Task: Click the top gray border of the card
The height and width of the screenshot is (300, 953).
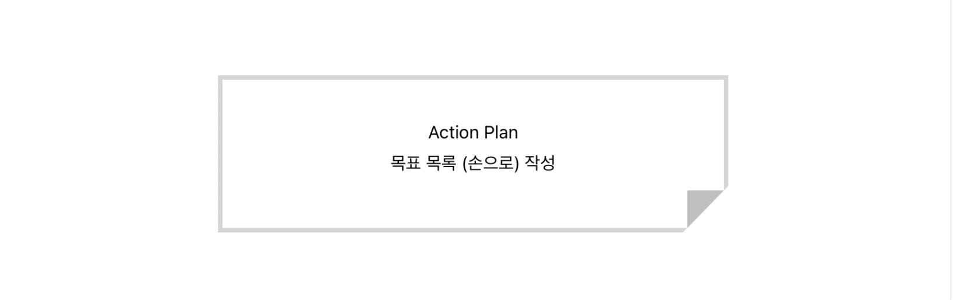Action: 473,77
